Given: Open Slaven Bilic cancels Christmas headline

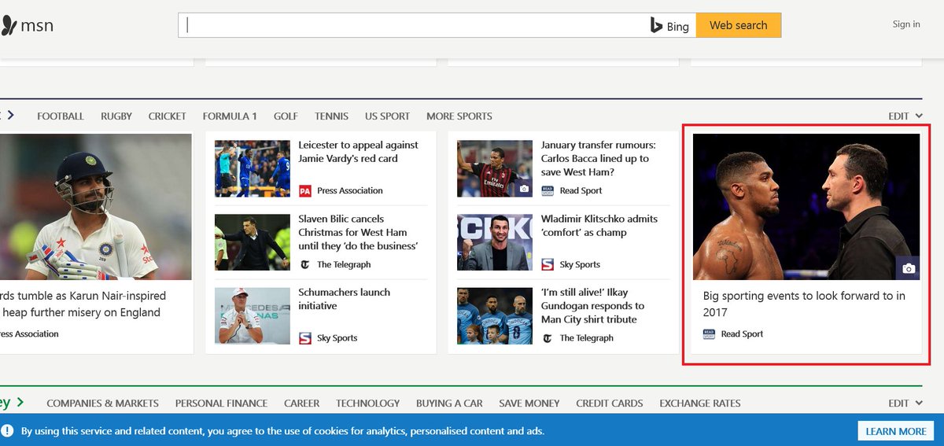Looking at the screenshot, I should coord(358,232).
